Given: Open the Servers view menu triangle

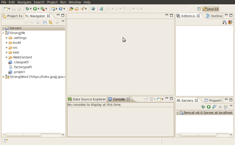Looking at the screenshot, I should point(231,106).
